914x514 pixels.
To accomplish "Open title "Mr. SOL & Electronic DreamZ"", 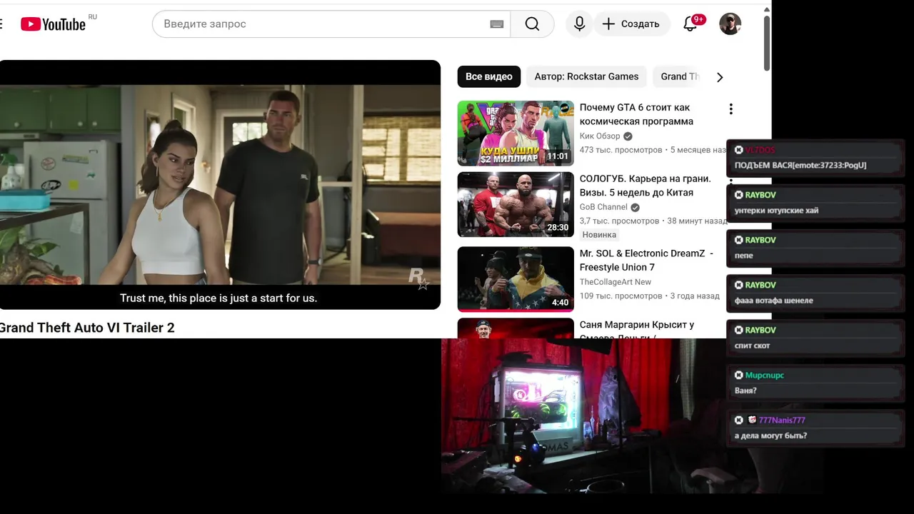I will click(x=646, y=261).
